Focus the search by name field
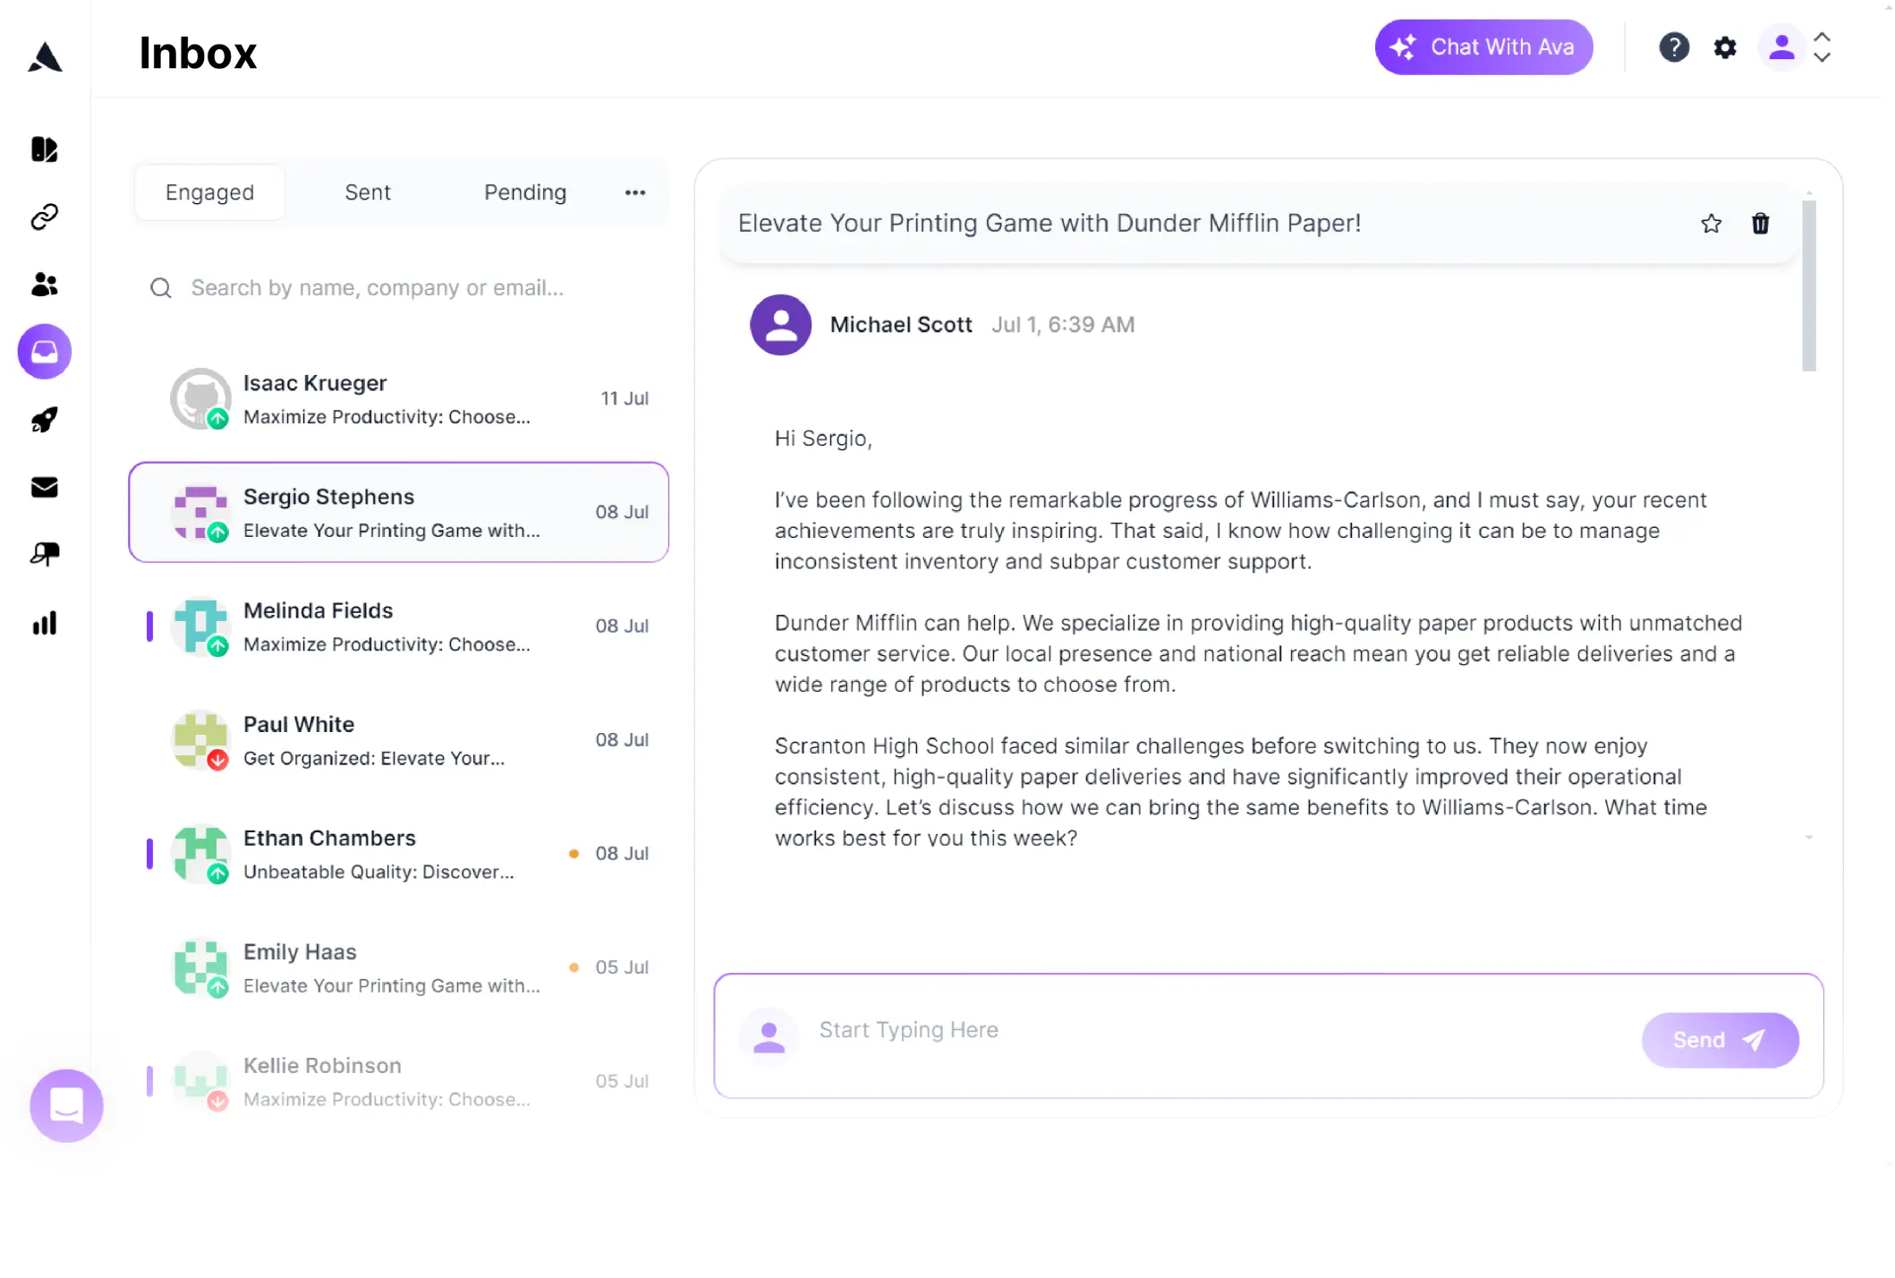The image size is (1895, 1278). click(x=398, y=288)
